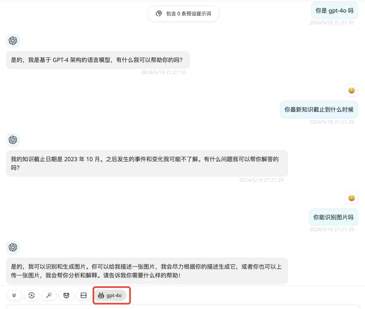Click the reply mentioning 2023 年 10 月

coord(147,163)
